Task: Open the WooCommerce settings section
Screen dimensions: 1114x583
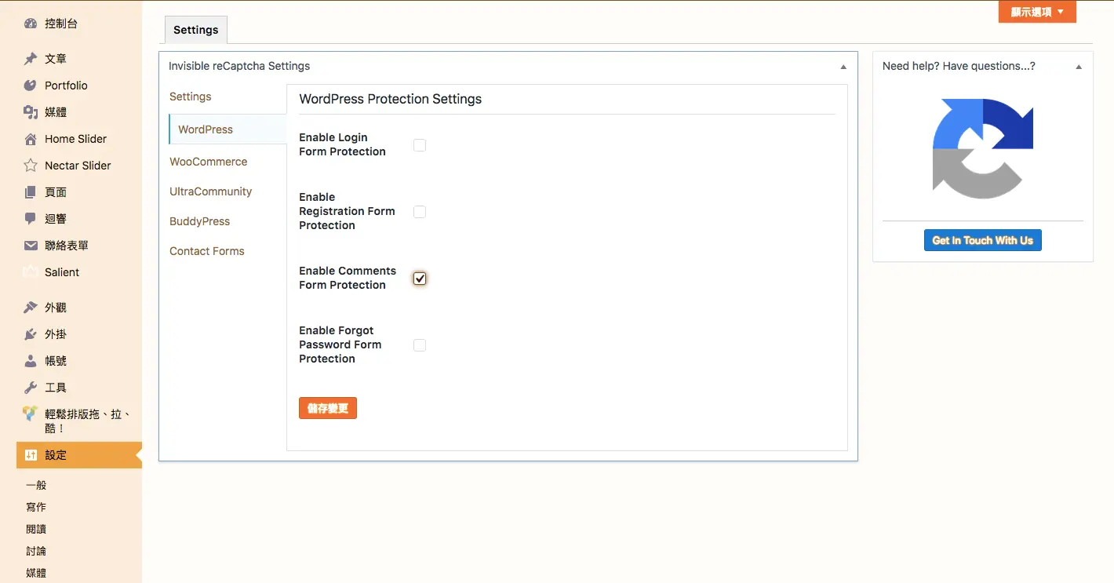Action: (209, 162)
